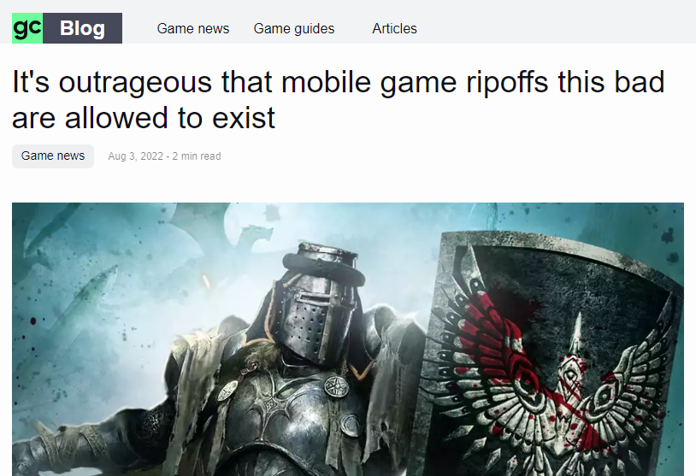Click the 2 min read label
Image resolution: width=696 pixels, height=476 pixels.
[x=197, y=156]
